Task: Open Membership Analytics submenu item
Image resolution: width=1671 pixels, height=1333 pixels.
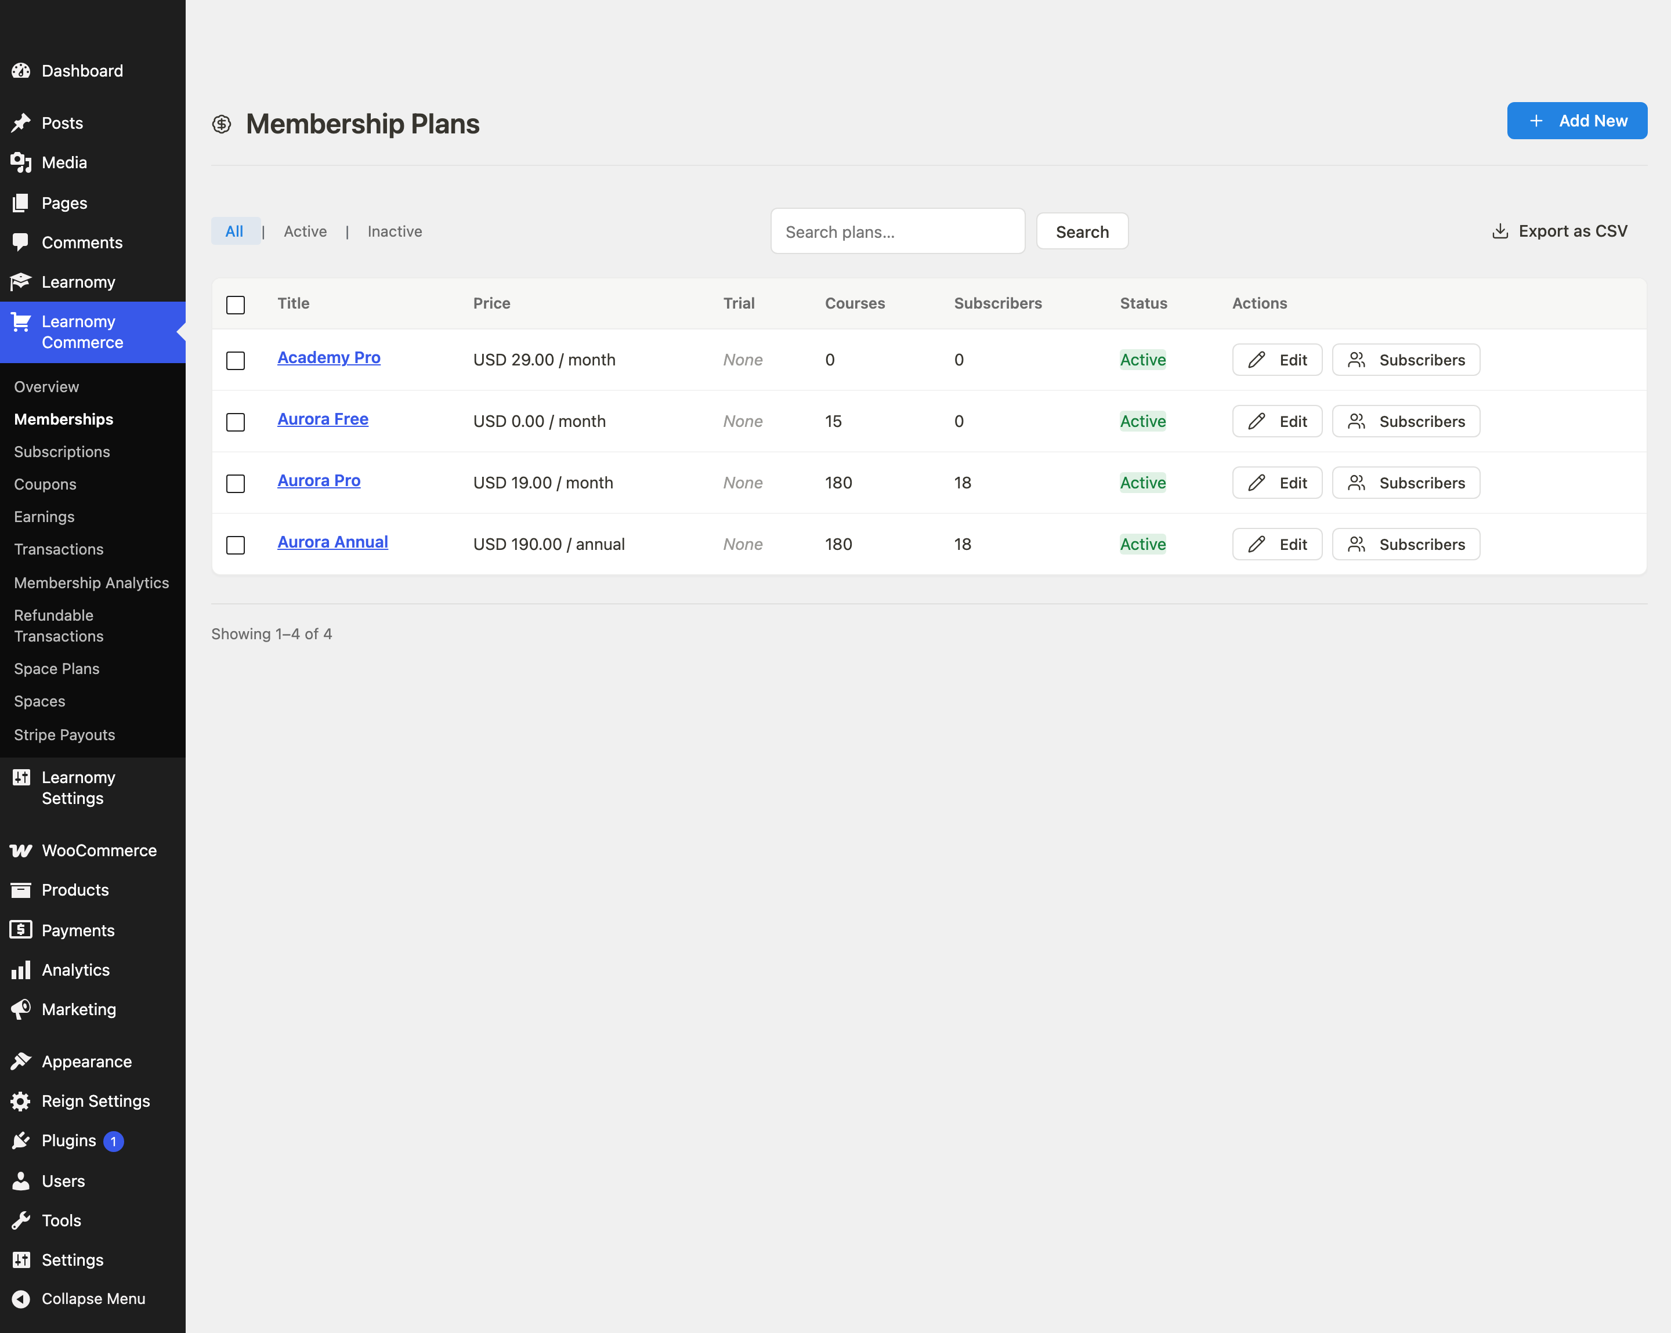Action: tap(92, 583)
